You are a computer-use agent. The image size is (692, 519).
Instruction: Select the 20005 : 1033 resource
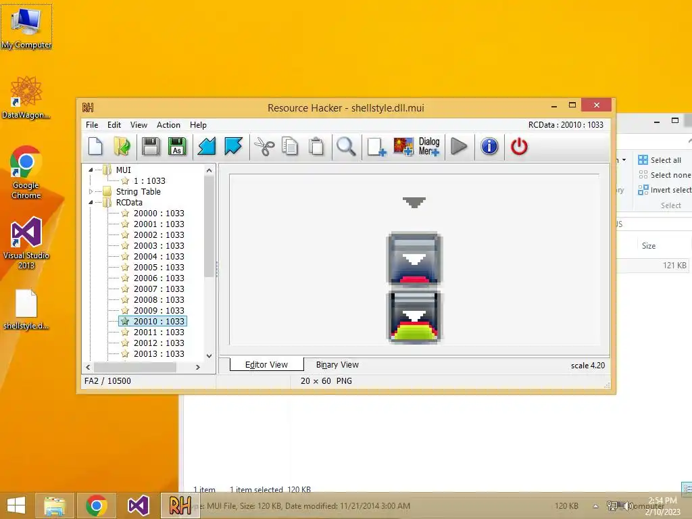click(x=159, y=268)
